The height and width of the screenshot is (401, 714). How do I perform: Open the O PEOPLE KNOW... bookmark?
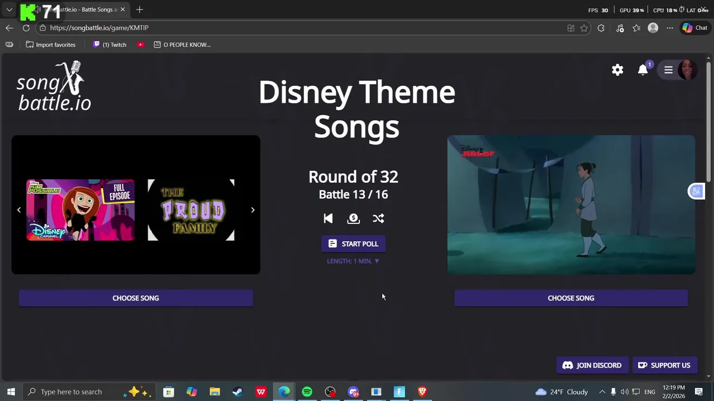click(182, 45)
